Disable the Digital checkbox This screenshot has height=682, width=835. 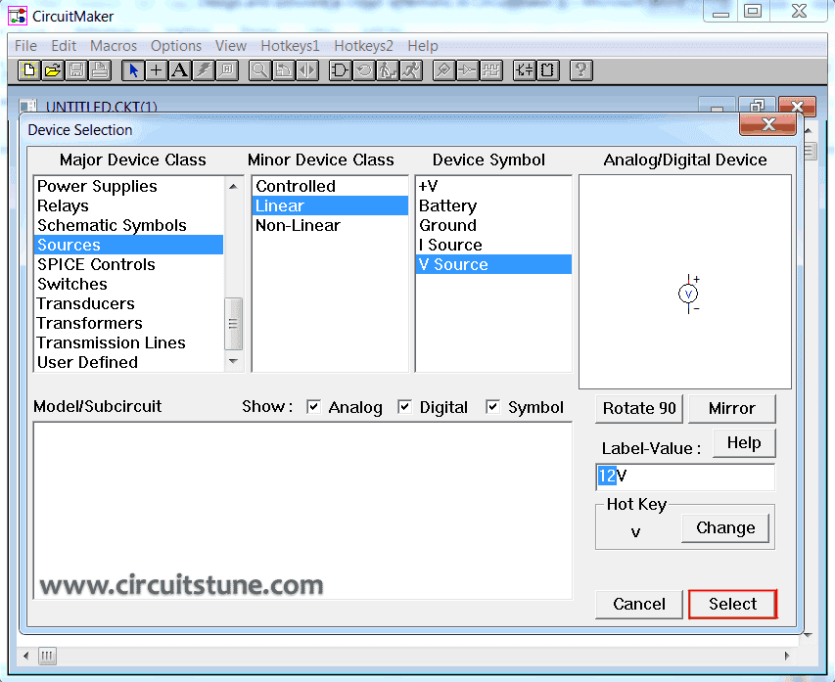click(404, 407)
